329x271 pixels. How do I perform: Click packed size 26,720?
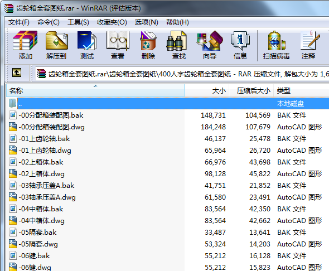pos(260,151)
